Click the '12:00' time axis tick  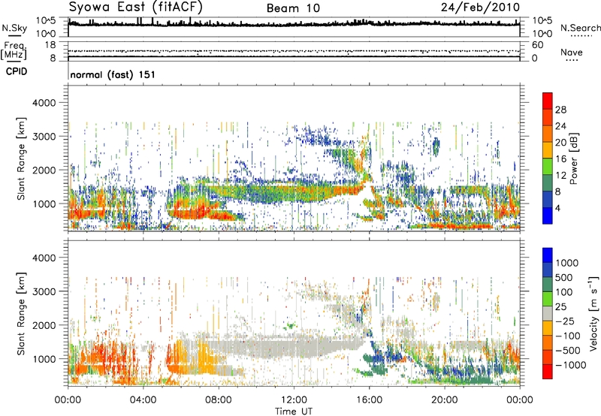[x=294, y=400]
